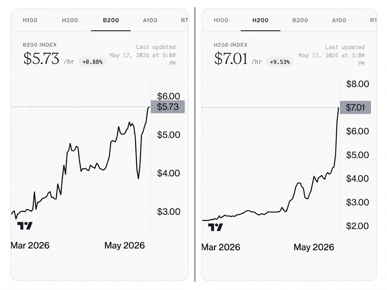Click Mar 2026 label on H200 chart
The image size is (387, 290).
[221, 247]
